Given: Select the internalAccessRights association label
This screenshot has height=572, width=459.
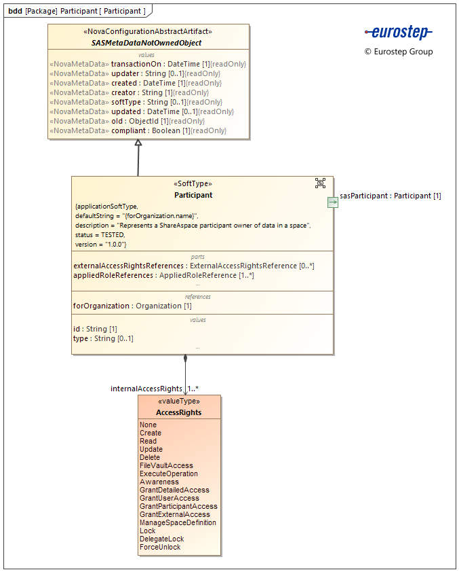Looking at the screenshot, I should [146, 389].
